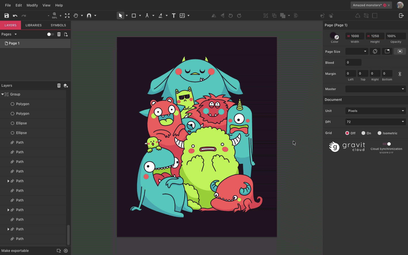
Task: Undo the last action
Action: (x=15, y=16)
